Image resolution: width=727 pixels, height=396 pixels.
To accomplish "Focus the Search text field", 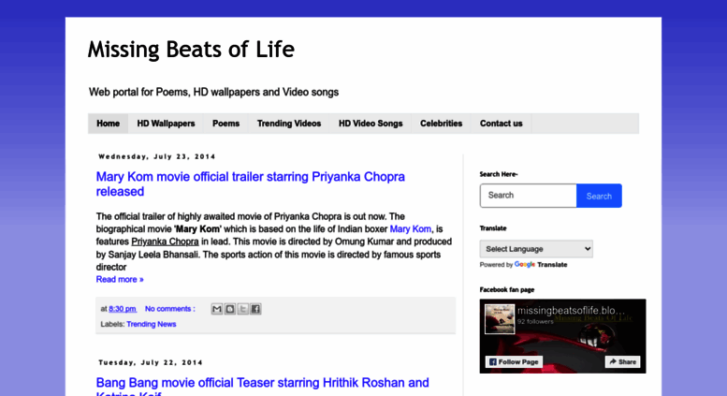I will coord(528,196).
